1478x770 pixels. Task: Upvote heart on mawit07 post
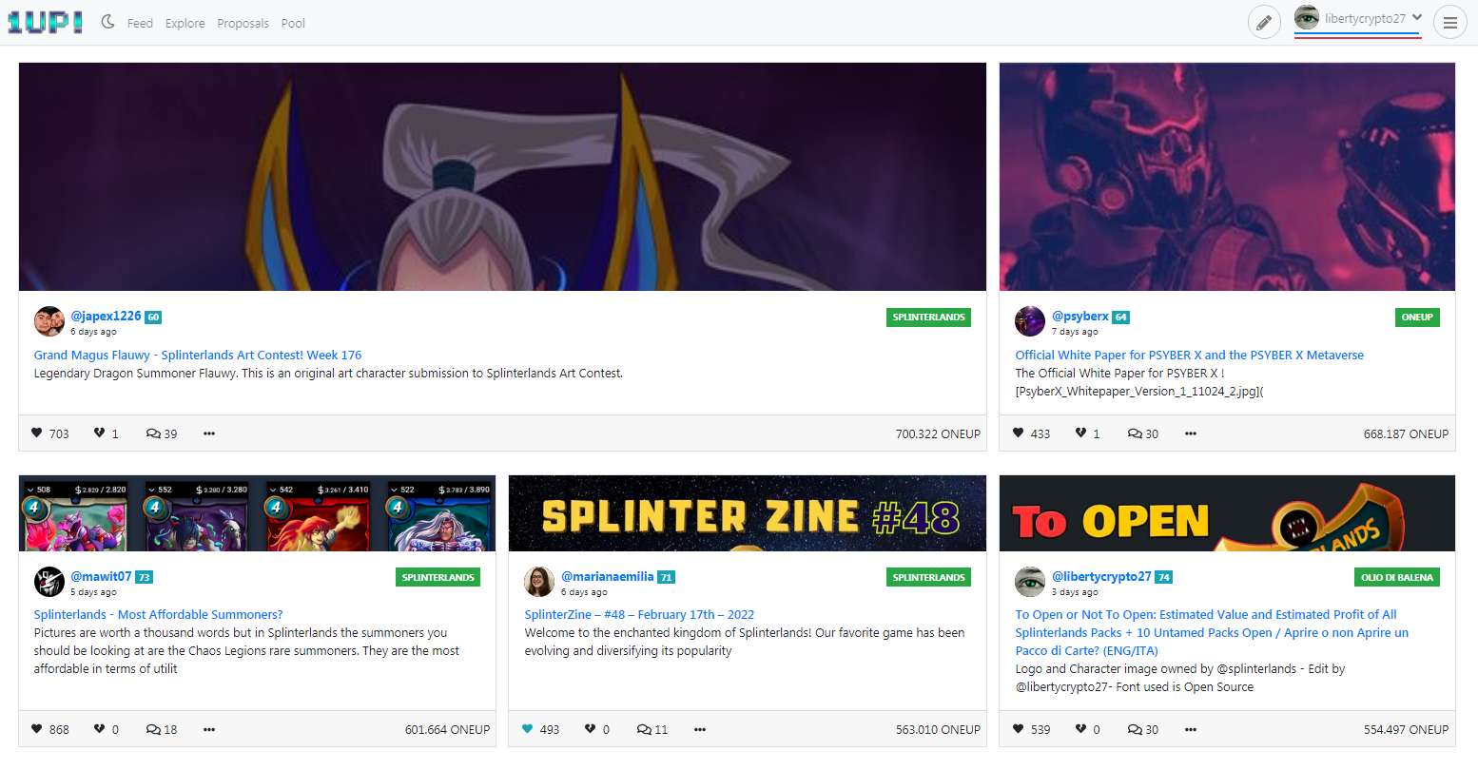point(37,729)
